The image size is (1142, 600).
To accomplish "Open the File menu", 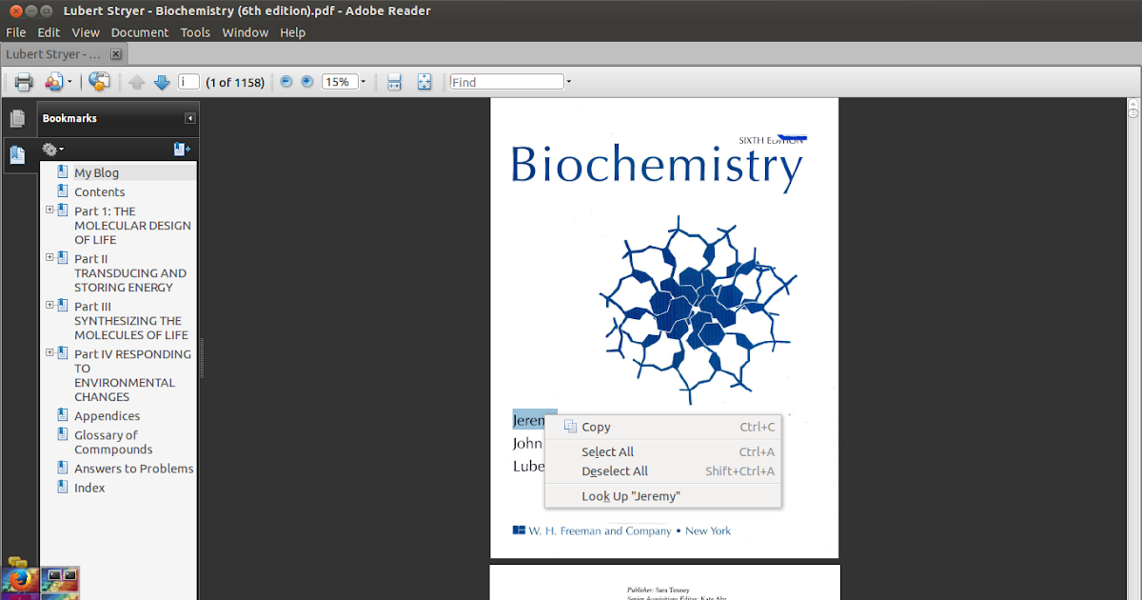I will point(15,32).
